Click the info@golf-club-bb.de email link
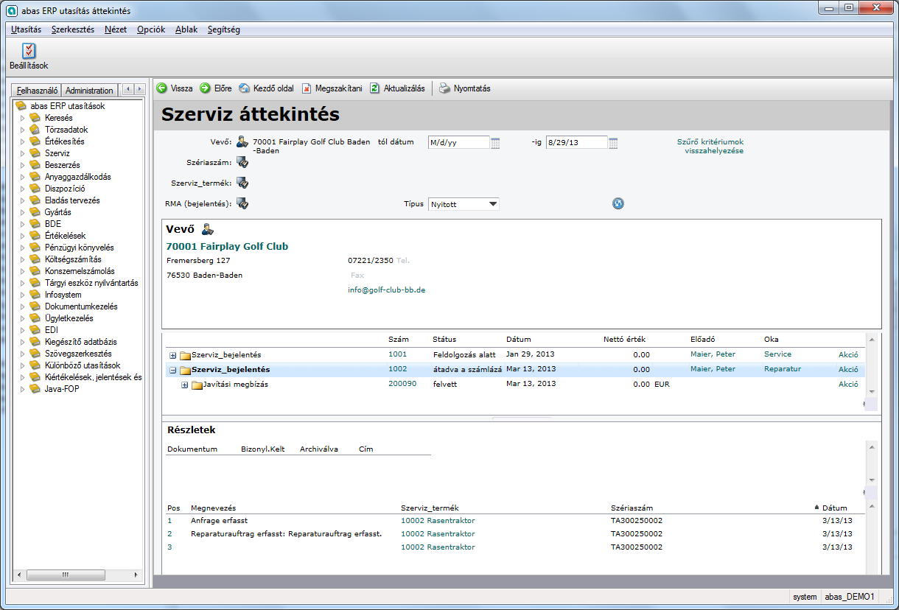Viewport: 899px width, 610px height. 387,290
